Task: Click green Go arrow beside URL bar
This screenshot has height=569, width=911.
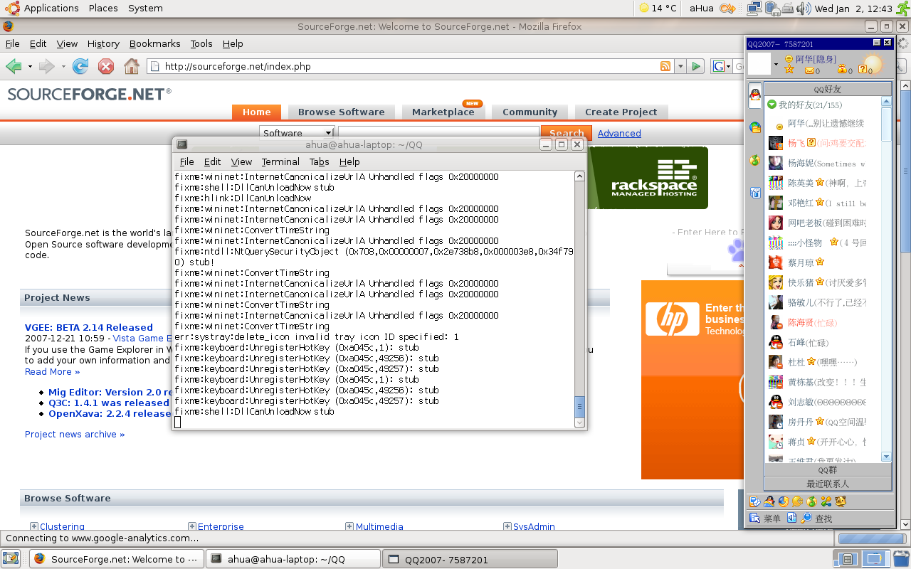Action: click(697, 66)
